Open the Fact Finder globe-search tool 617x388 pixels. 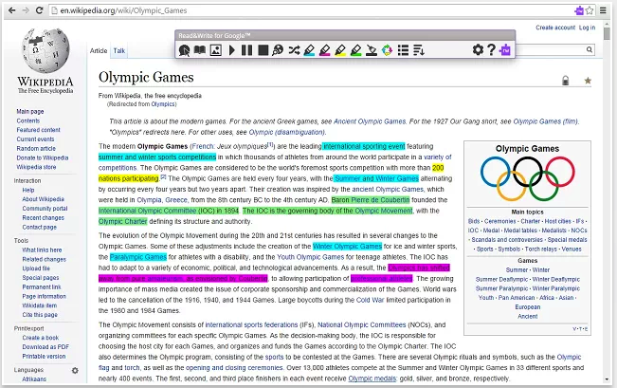[278, 50]
